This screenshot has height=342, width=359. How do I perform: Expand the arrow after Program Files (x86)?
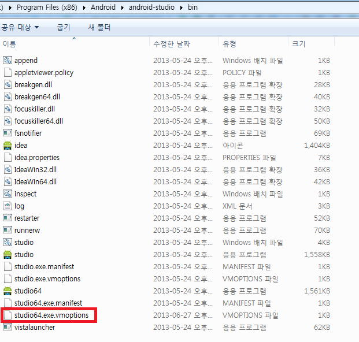tap(84, 8)
